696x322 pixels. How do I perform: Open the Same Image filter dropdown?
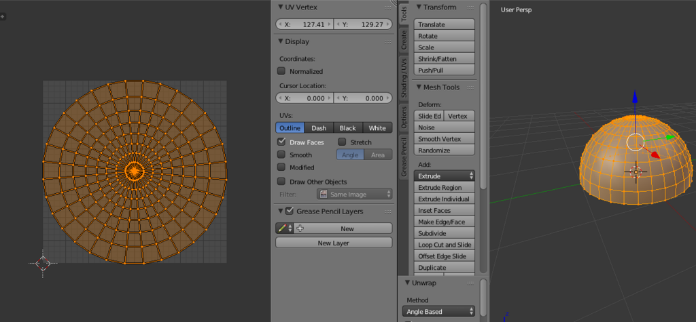point(355,195)
